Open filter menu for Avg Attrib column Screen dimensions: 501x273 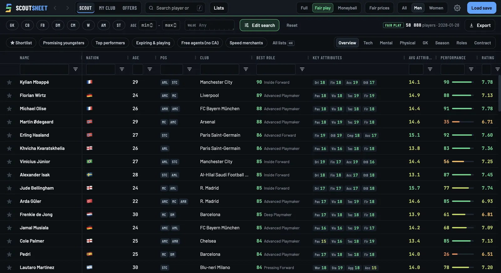pos(430,69)
